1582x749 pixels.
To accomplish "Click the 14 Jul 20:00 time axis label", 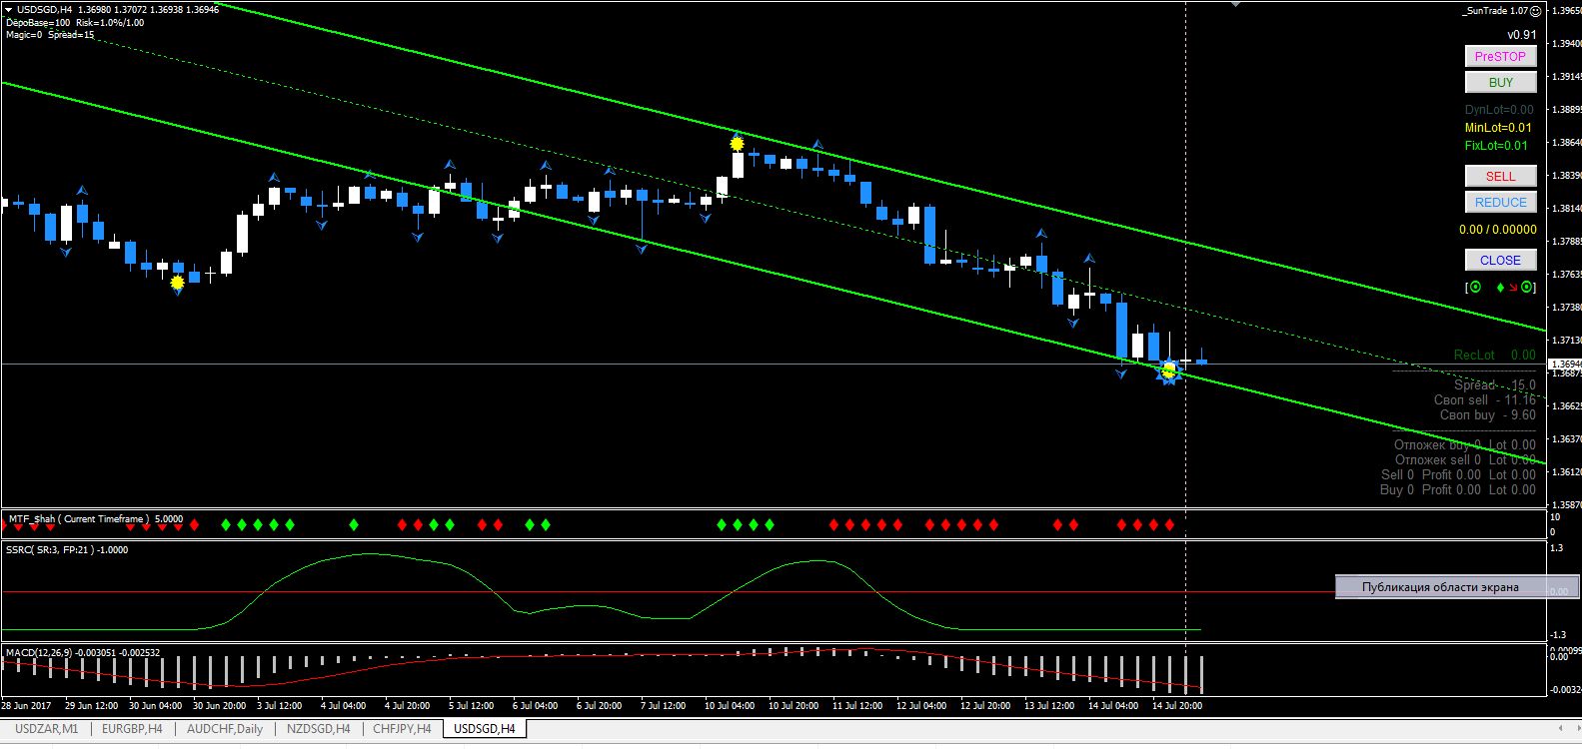I will pyautogui.click(x=1177, y=706).
